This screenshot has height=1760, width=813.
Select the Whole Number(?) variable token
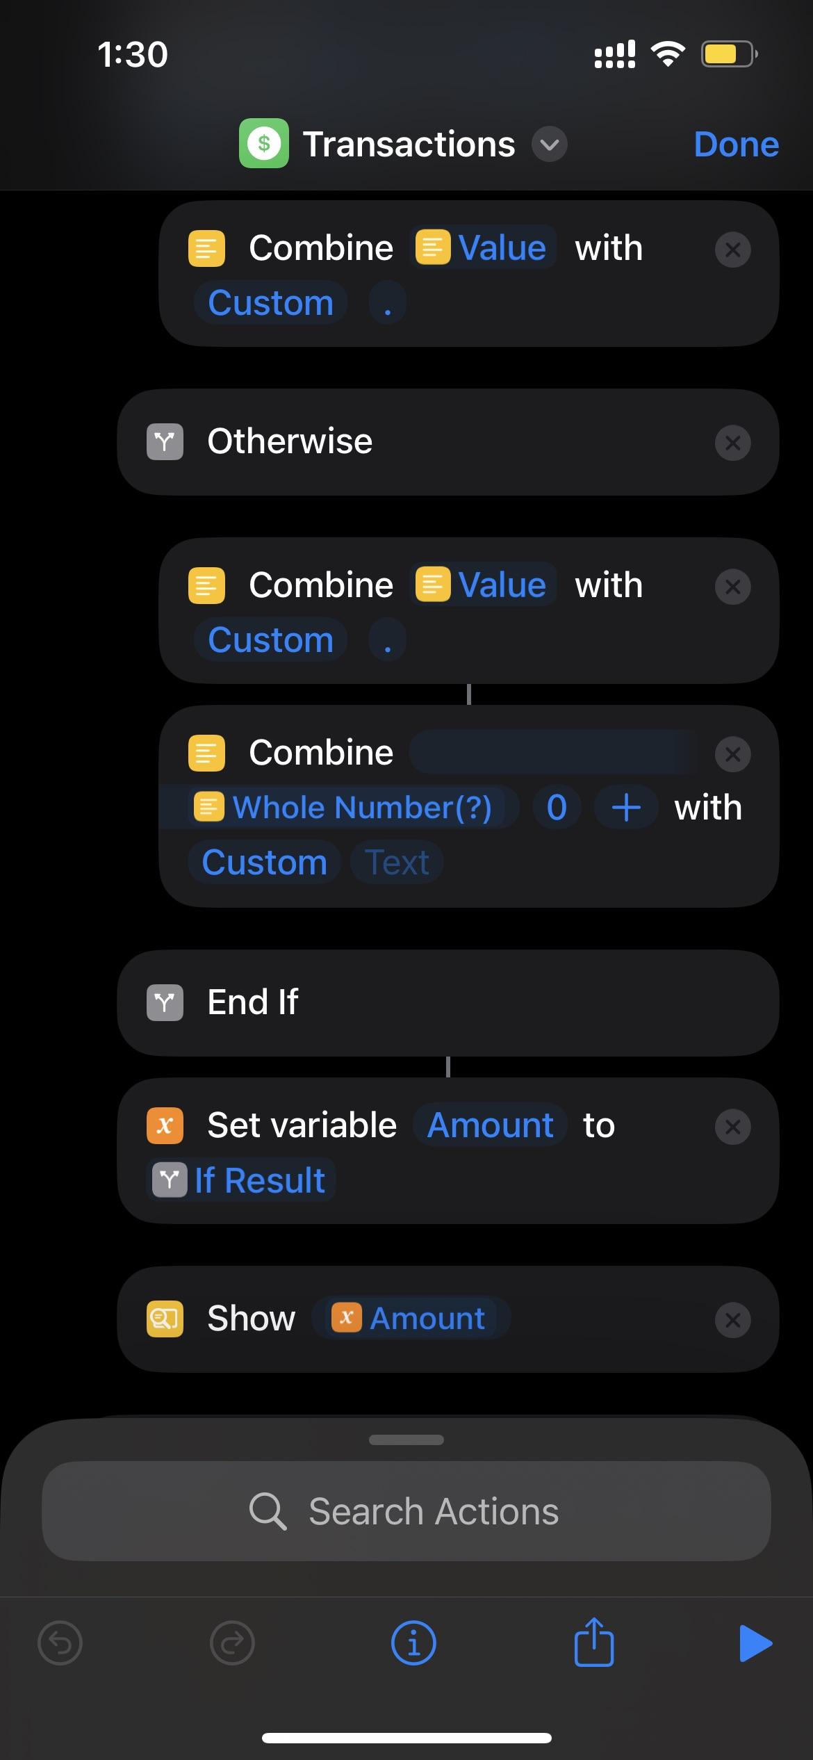click(353, 808)
